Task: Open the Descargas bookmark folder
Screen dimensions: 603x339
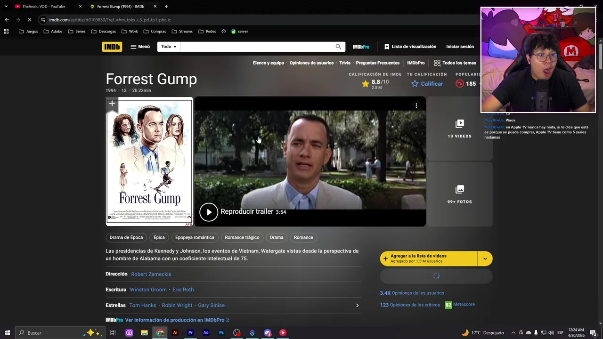Action: coord(104,32)
